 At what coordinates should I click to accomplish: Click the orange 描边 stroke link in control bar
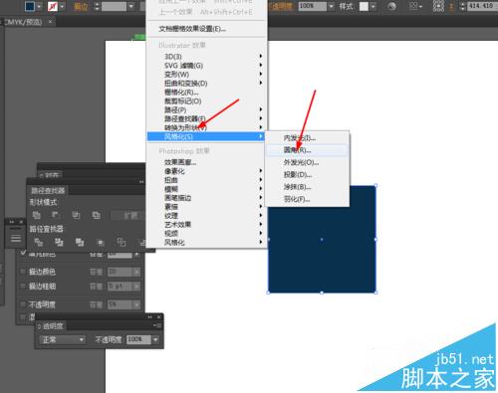pyautogui.click(x=81, y=7)
